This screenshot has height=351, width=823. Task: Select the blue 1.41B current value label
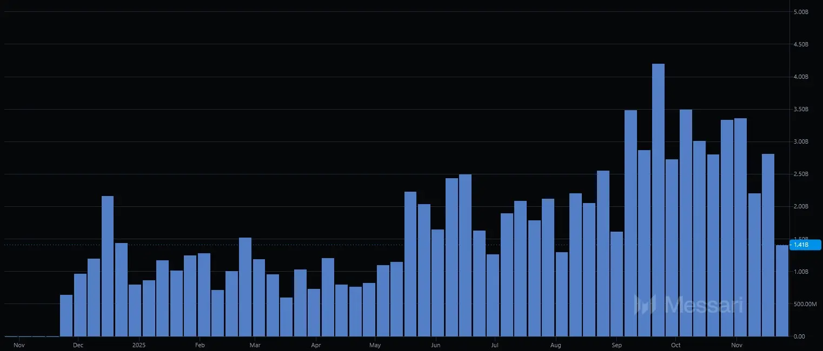(805, 245)
